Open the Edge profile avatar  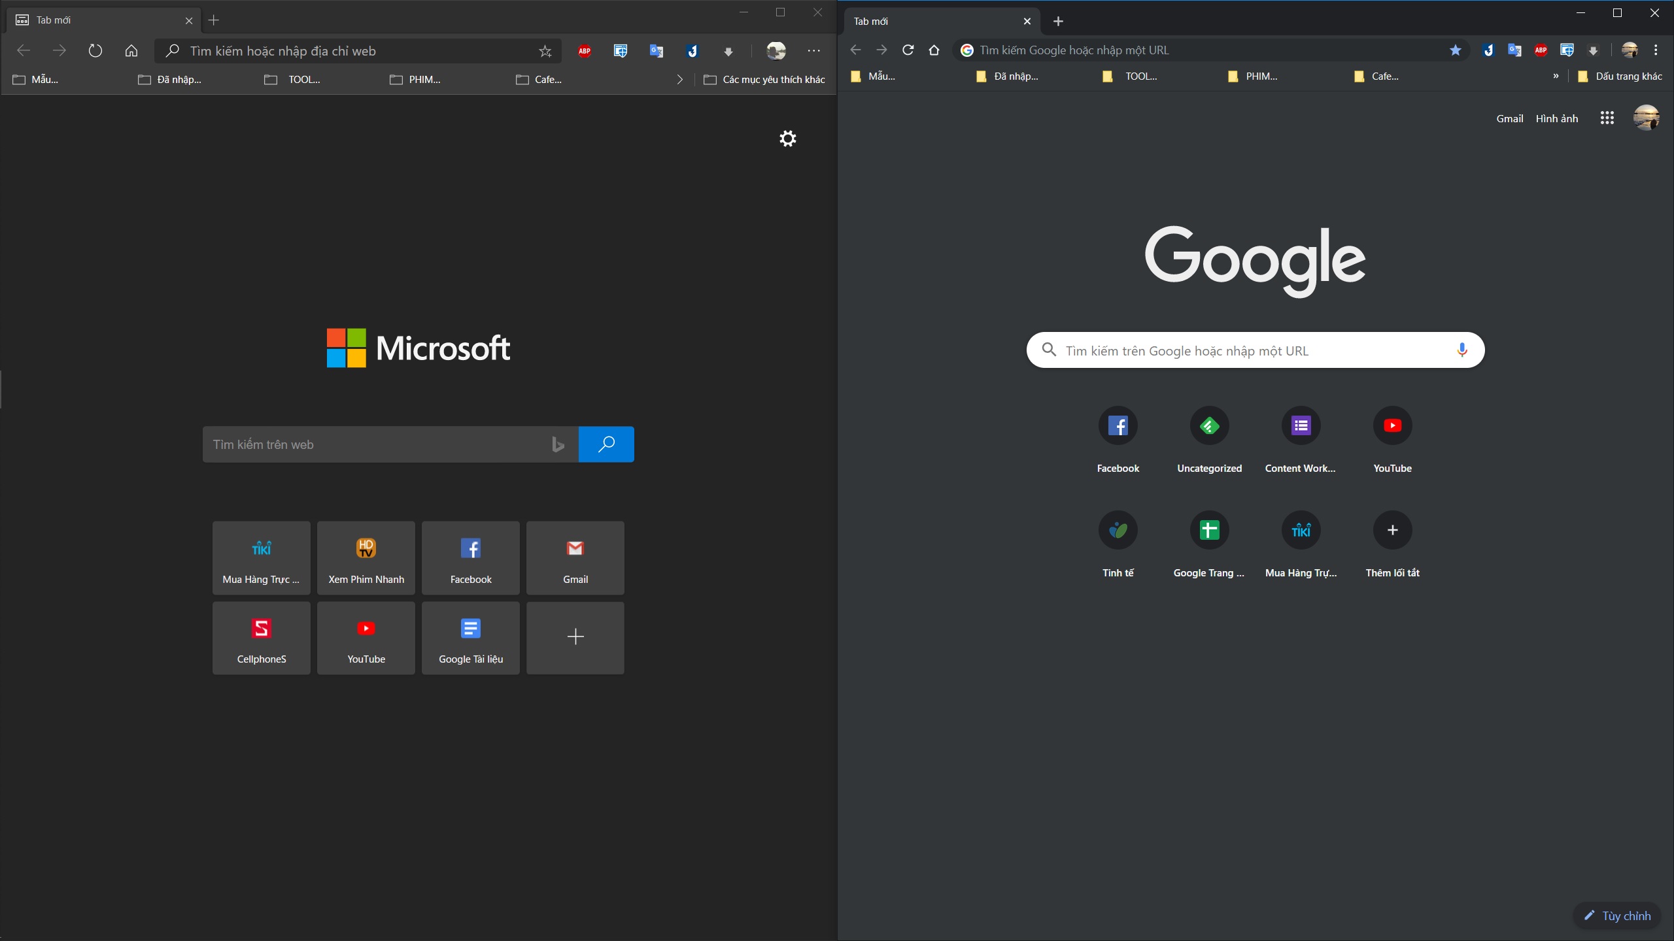776,50
